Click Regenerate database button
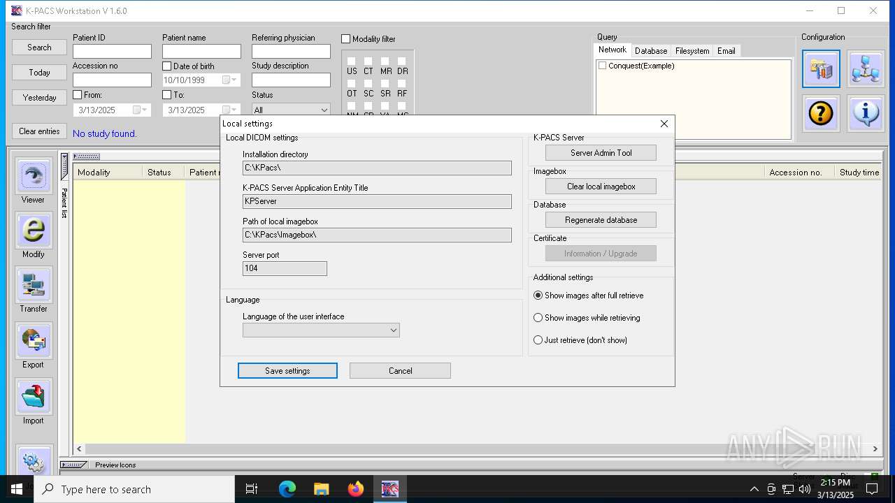 pos(601,220)
